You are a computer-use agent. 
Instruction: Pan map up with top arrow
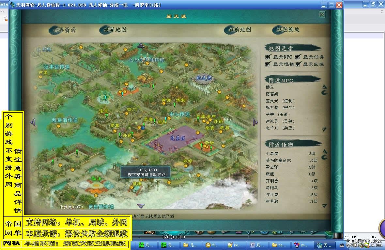pos(141,45)
